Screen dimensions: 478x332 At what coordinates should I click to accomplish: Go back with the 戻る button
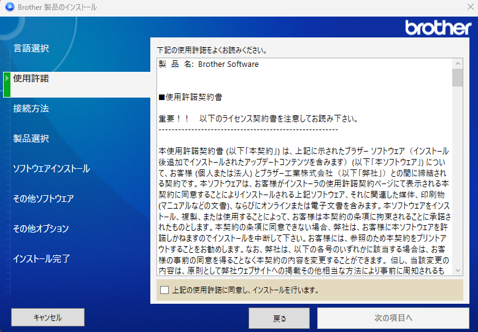pos(279,318)
